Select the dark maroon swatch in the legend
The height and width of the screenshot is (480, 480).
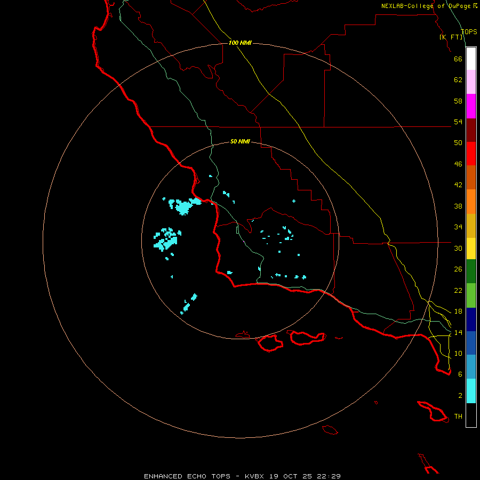pos(471,130)
